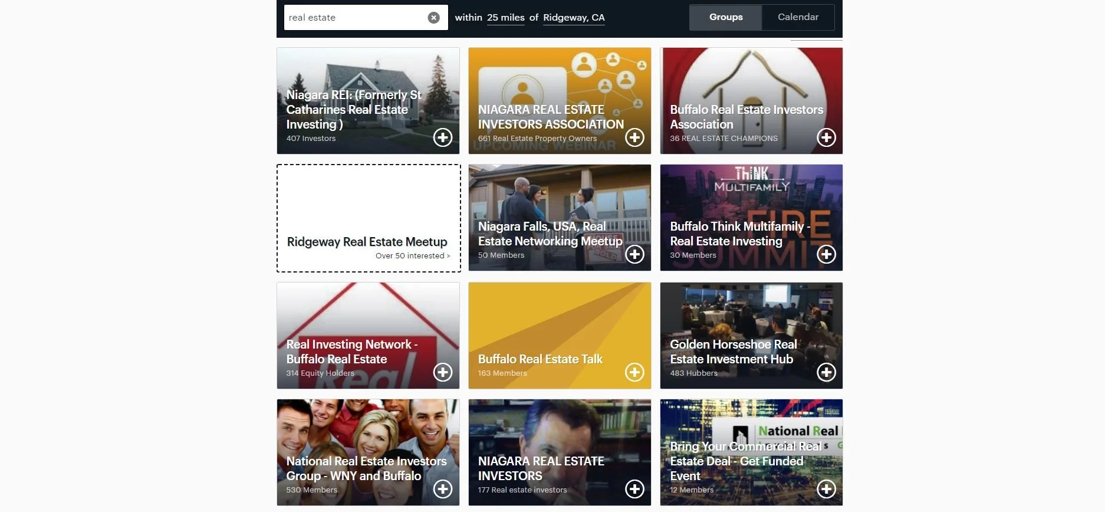Add NIAGARA REAL ESTATE INVESTORS 177 group
The image size is (1105, 512).
click(634, 489)
